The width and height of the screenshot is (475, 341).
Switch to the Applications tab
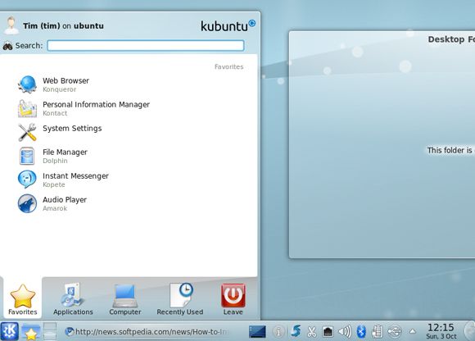73,299
